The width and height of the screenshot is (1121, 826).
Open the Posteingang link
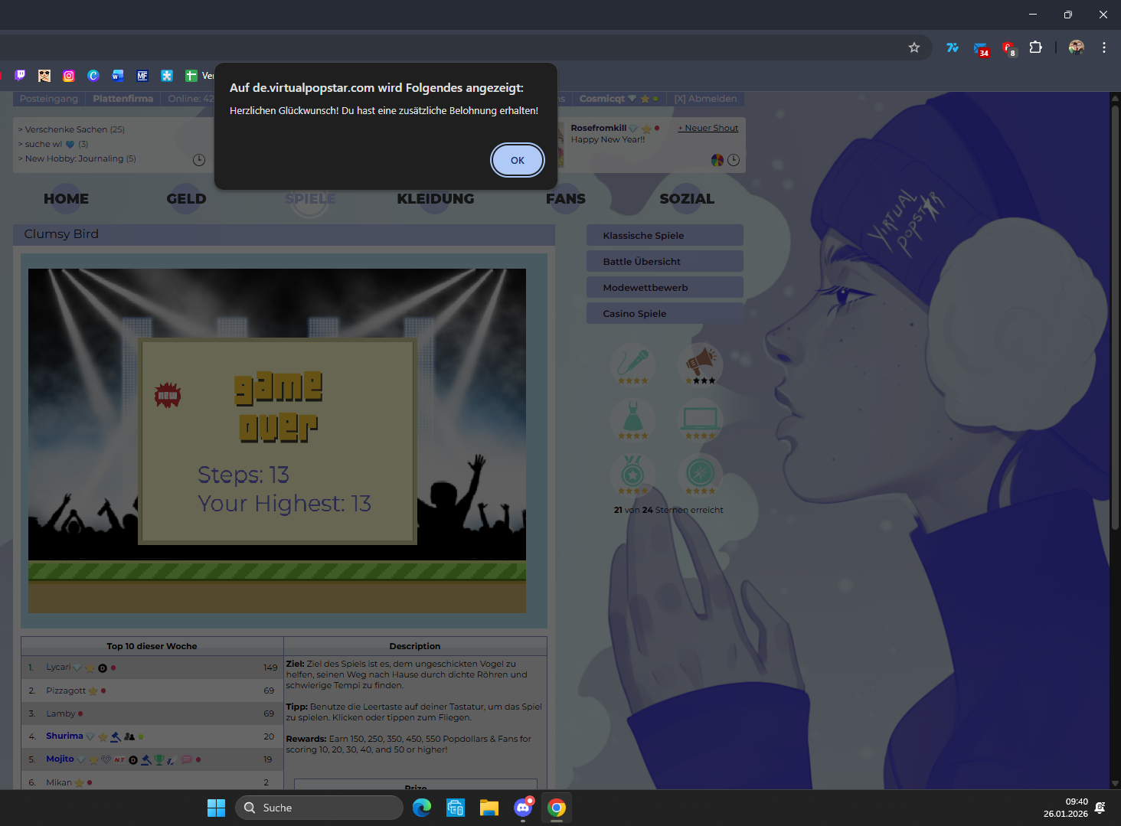tap(49, 99)
